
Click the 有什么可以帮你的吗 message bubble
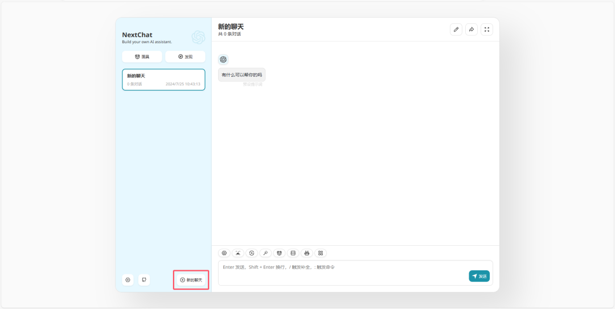point(241,75)
